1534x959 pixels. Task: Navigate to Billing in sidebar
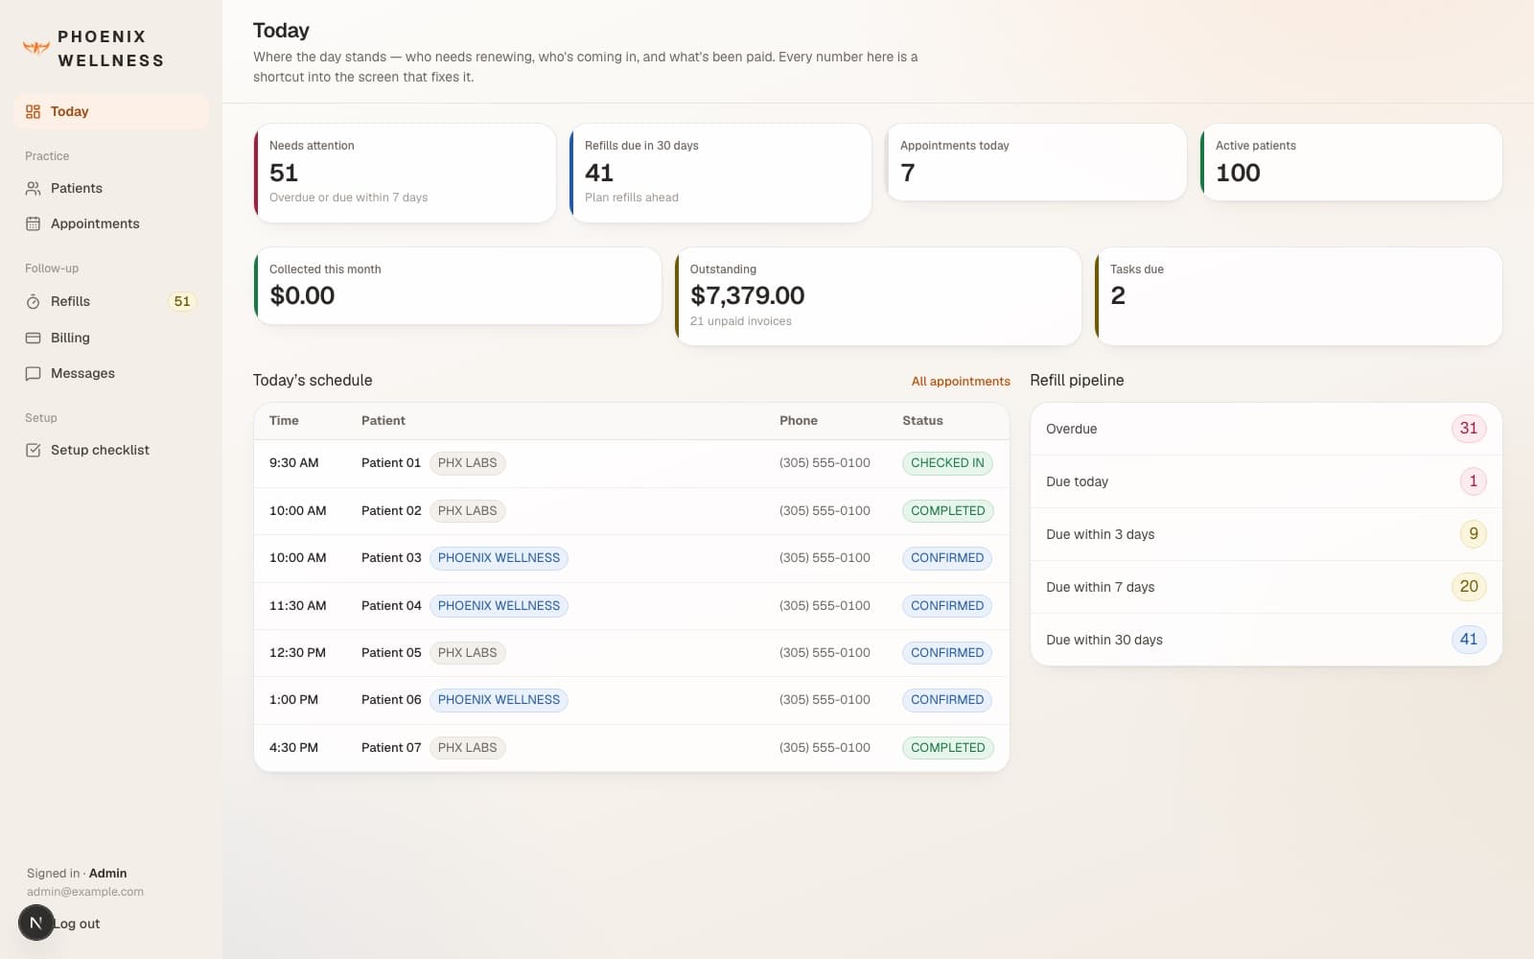pyautogui.click(x=111, y=338)
